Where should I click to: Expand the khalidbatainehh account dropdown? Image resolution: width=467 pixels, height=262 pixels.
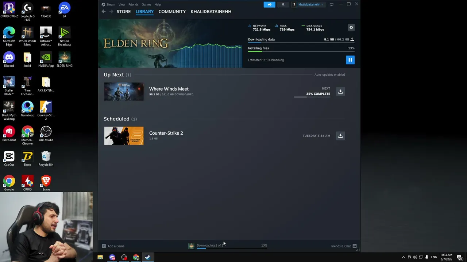[x=311, y=5]
